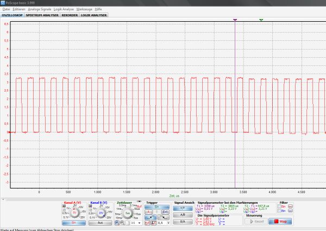Screen dimensions: 326x231
Task: Select rising edge trigger icon
Action: tap(151, 217)
